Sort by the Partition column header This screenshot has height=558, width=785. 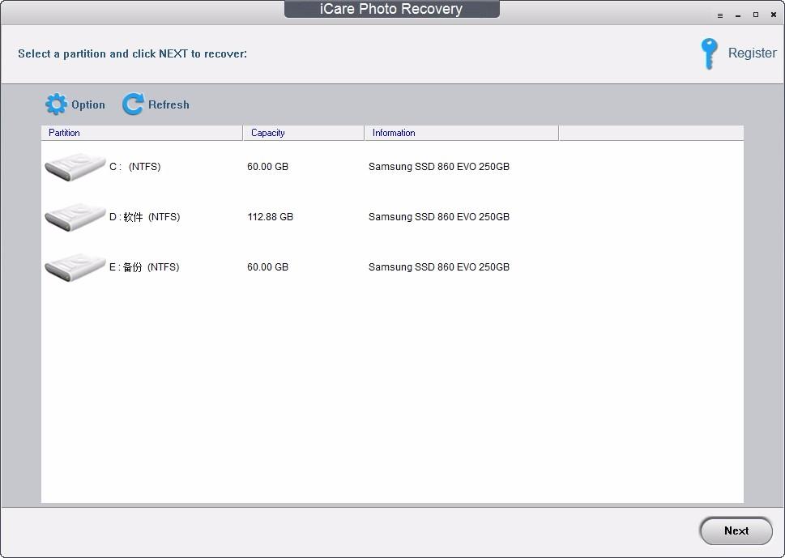click(x=142, y=133)
